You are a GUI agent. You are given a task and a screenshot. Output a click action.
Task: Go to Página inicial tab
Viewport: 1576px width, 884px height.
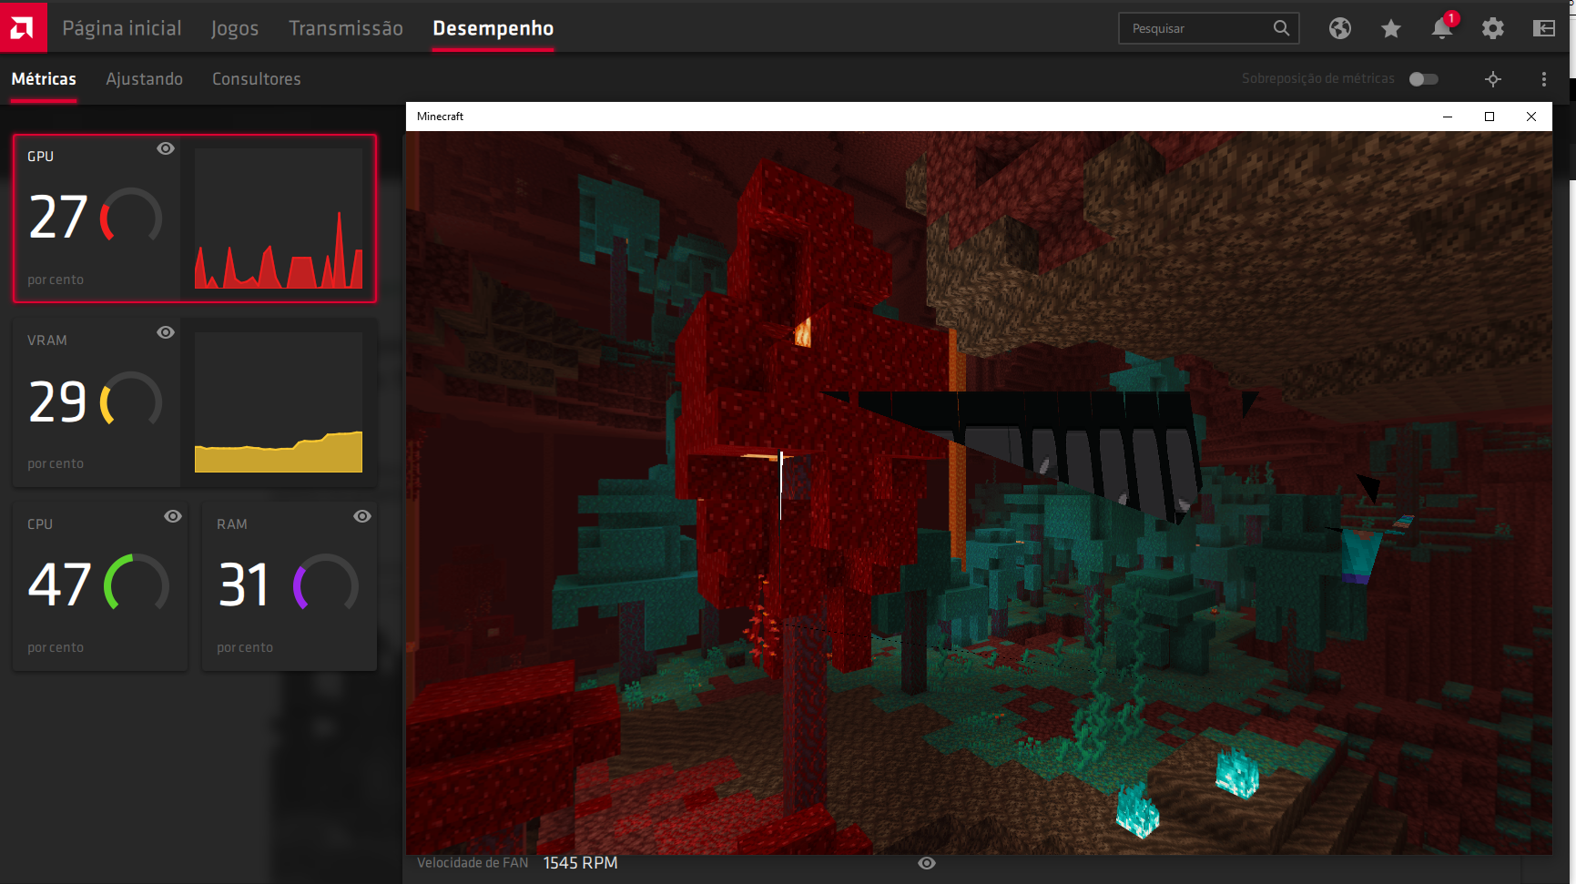(x=122, y=28)
